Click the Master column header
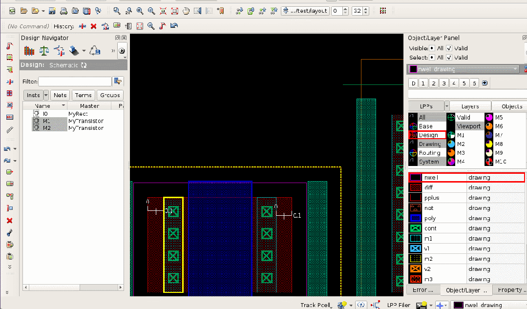527x309 pixels. [x=89, y=106]
